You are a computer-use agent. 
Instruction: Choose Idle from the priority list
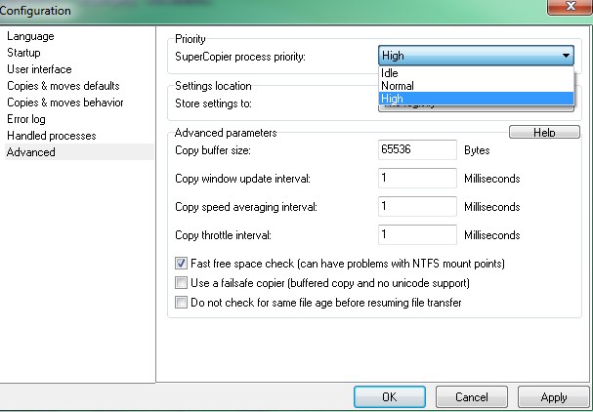click(x=390, y=73)
